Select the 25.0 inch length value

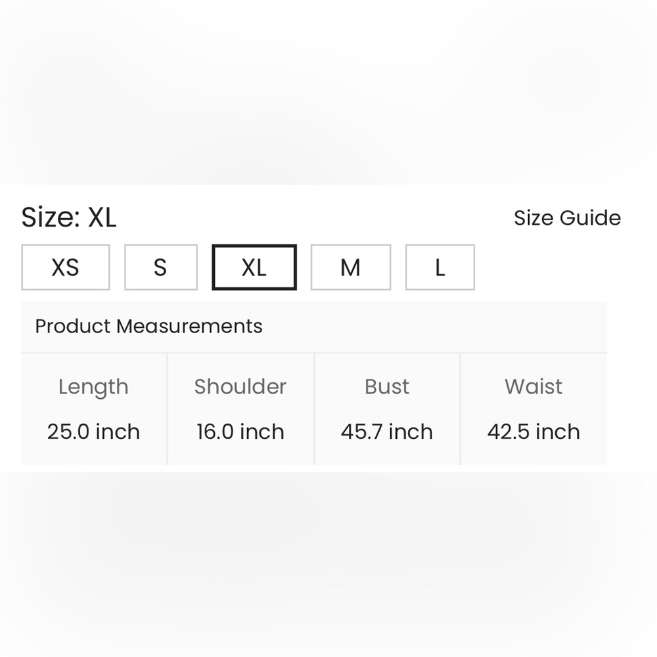pyautogui.click(x=93, y=432)
